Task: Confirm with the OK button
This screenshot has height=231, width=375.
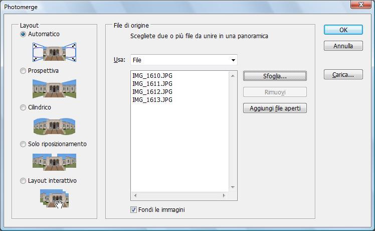Action: pos(343,30)
